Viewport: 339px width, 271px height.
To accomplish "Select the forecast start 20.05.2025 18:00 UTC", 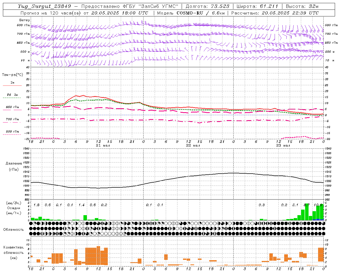I will pos(120,13).
